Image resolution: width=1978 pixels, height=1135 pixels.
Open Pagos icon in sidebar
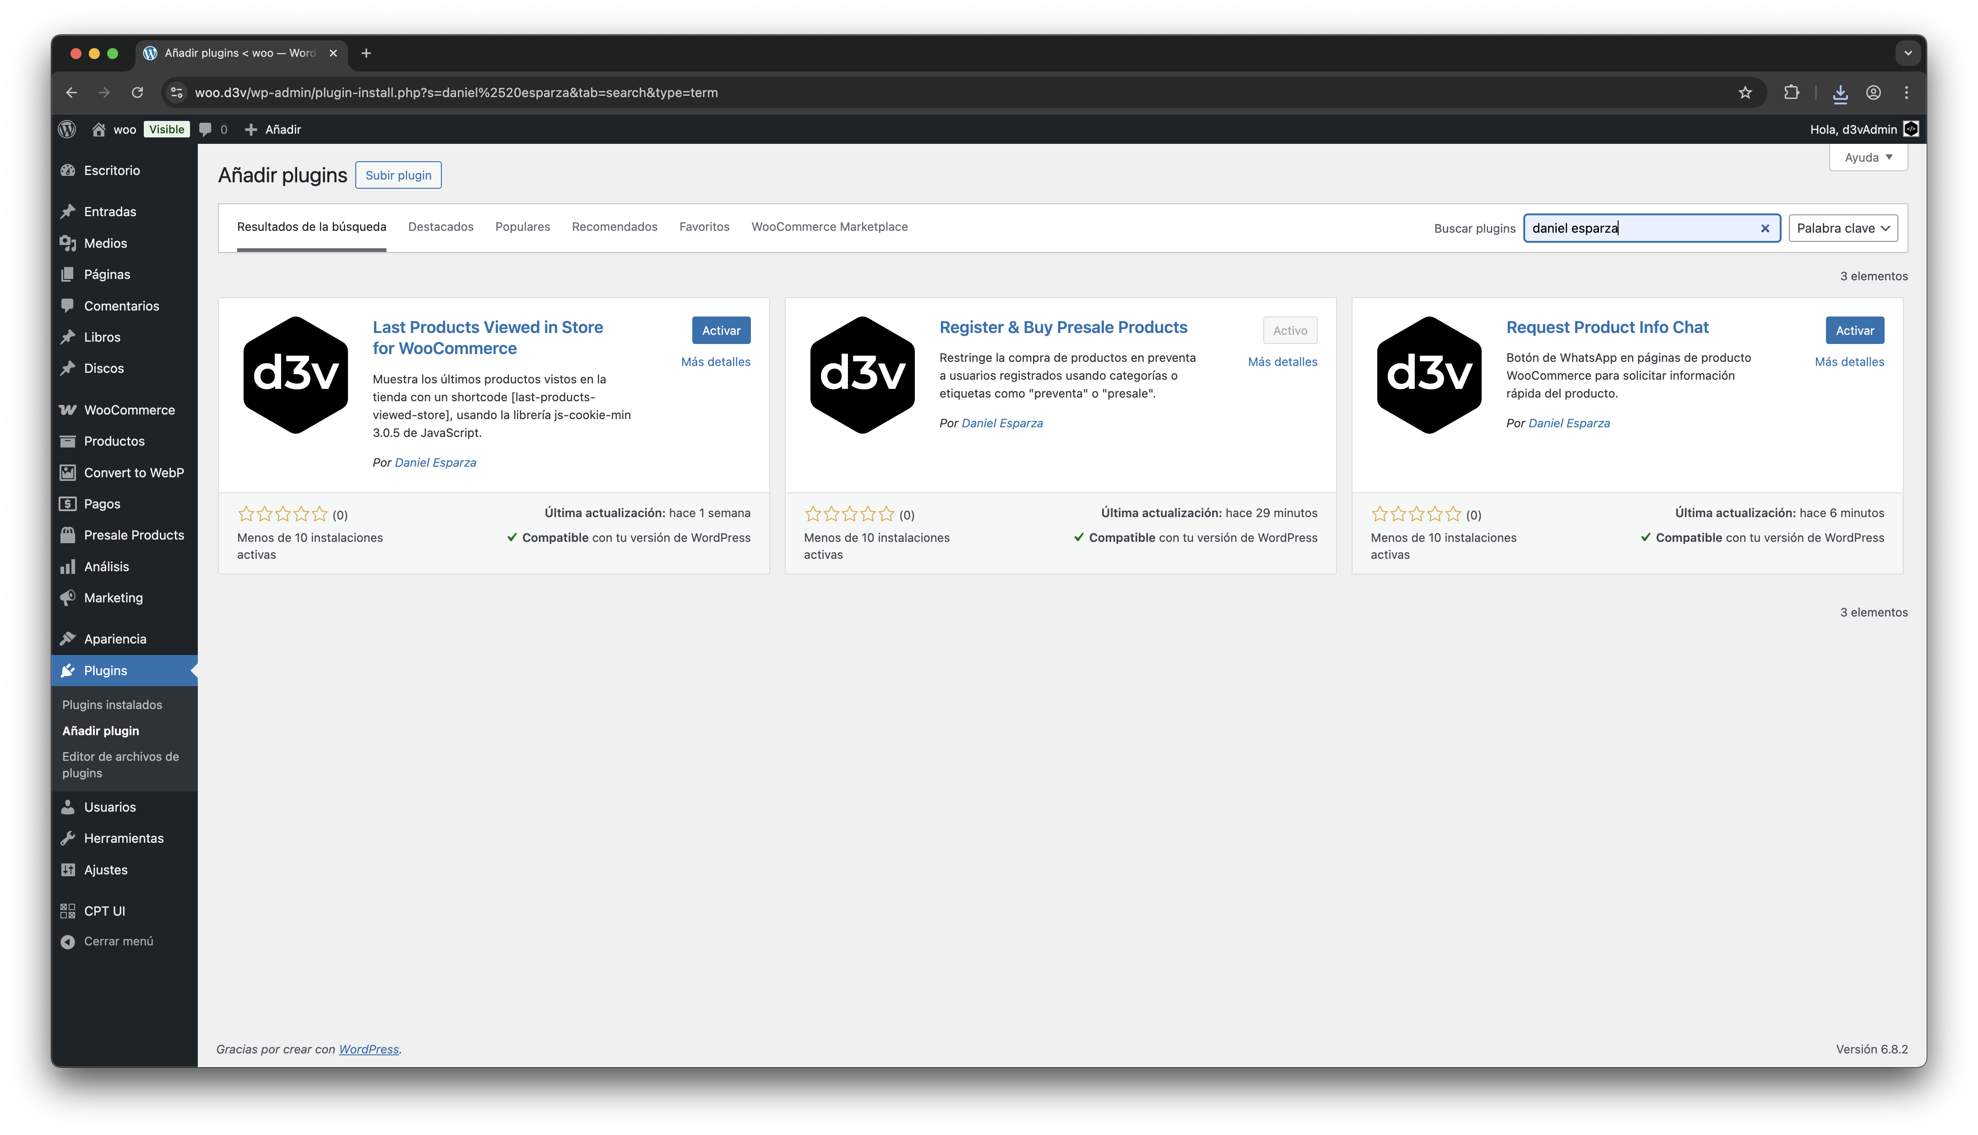[68, 503]
